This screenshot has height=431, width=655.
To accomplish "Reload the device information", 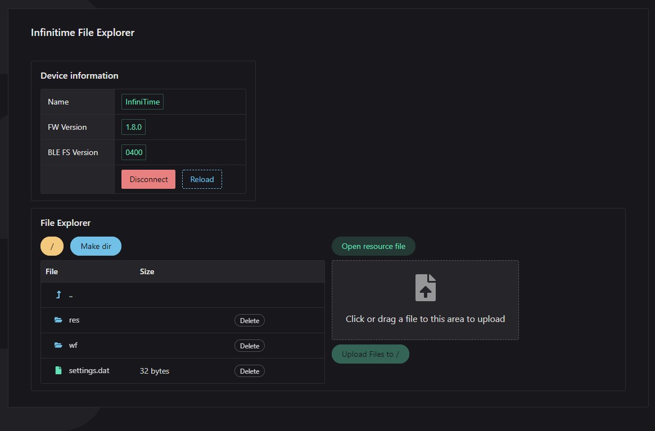I will 202,179.
